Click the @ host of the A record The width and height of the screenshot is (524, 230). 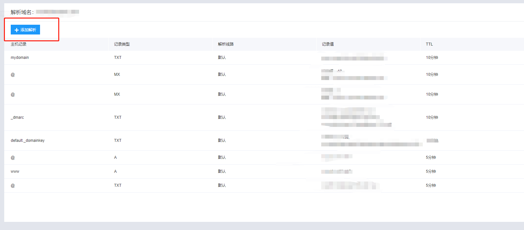pos(13,157)
